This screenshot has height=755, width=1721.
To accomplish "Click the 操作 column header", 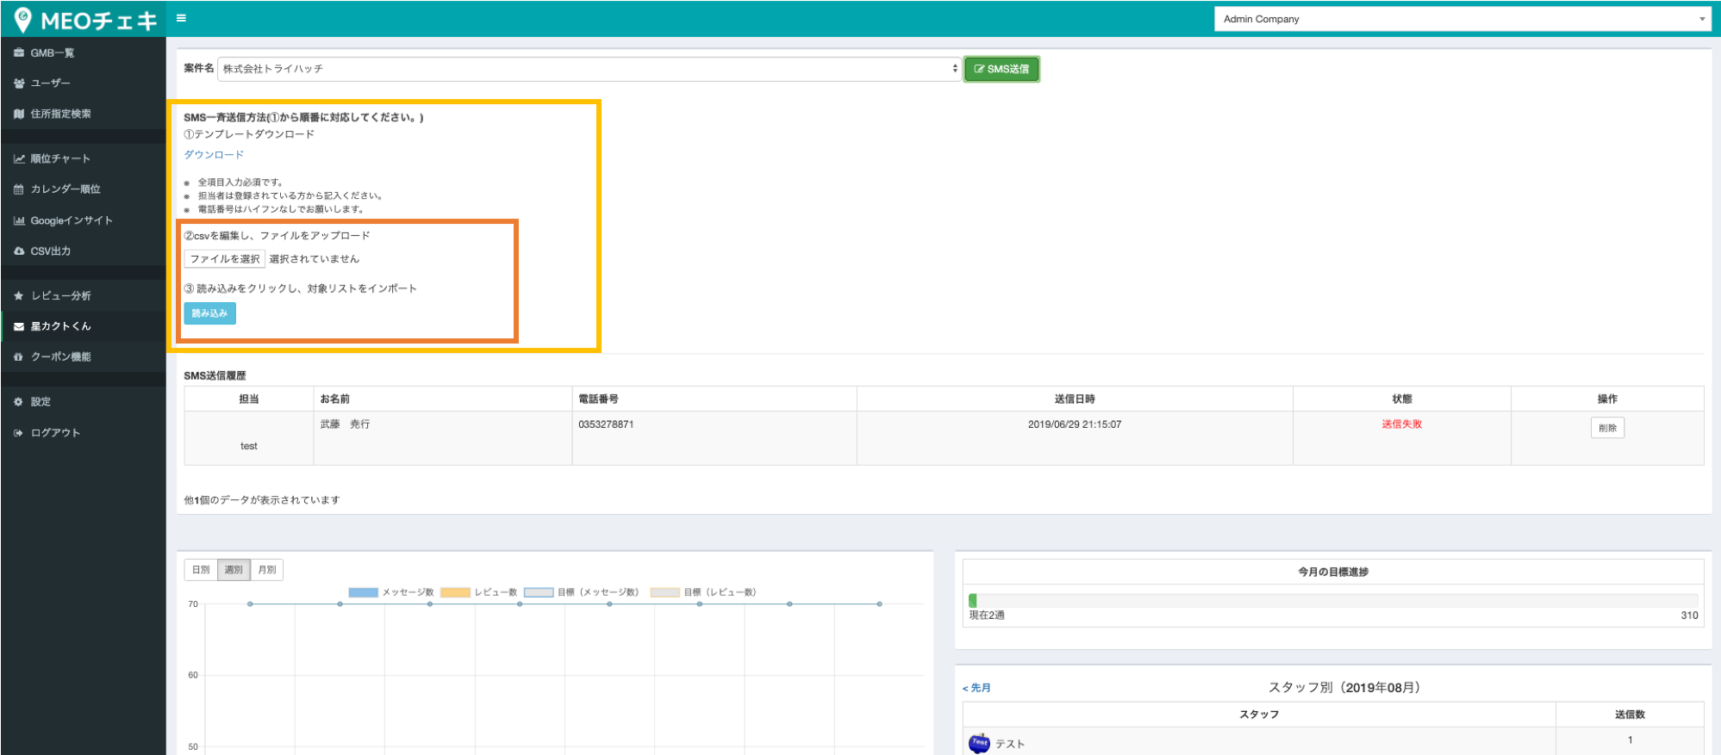I will click(1607, 399).
